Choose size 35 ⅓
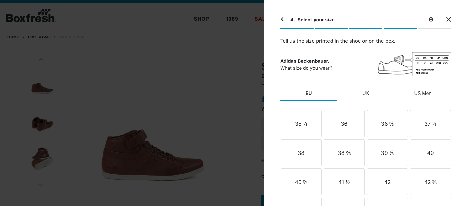 [x=301, y=124]
